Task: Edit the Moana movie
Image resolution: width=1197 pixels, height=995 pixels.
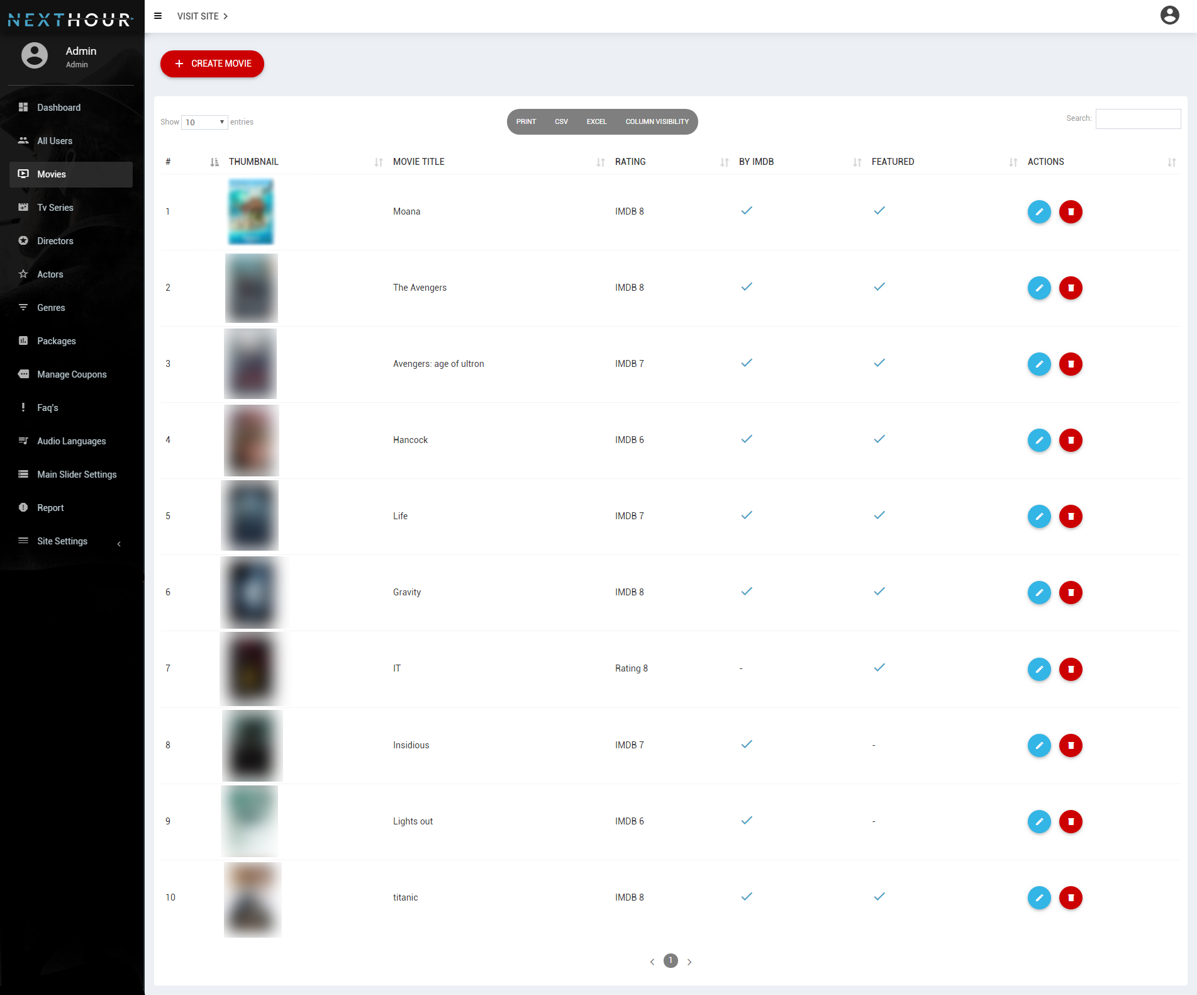Action: tap(1039, 212)
